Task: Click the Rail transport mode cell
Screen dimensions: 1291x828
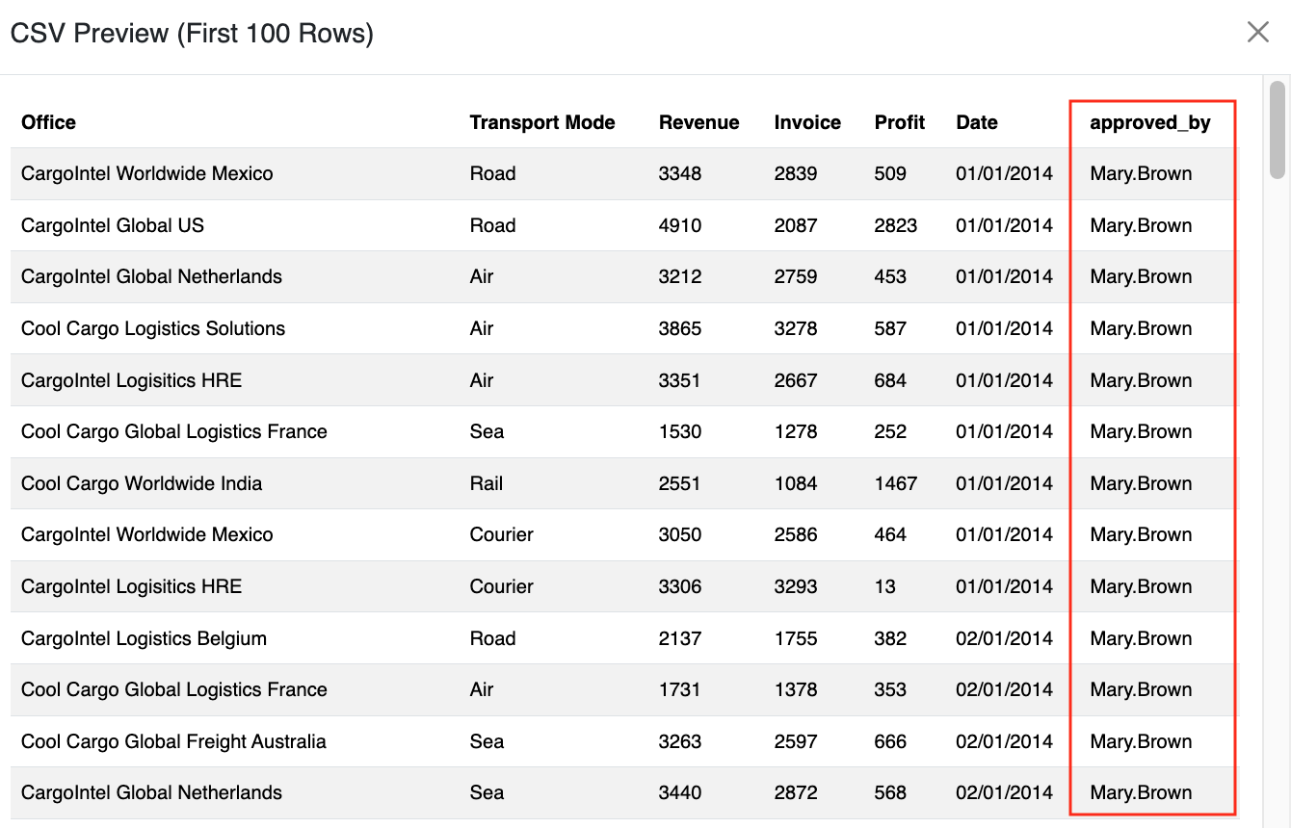Action: pos(487,483)
